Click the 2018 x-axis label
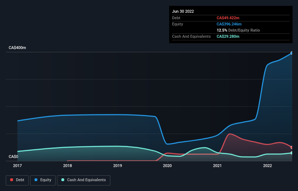This screenshot has height=191, width=298. pos(68,166)
